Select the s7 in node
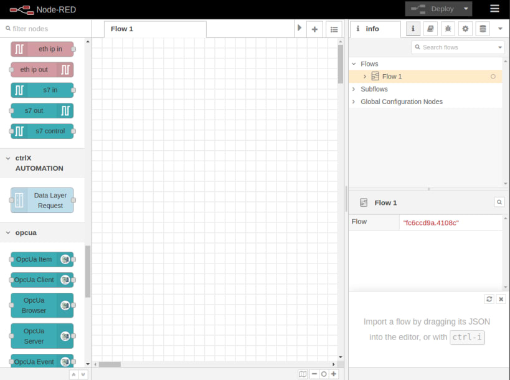Image resolution: width=510 pixels, height=380 pixels. [42, 90]
